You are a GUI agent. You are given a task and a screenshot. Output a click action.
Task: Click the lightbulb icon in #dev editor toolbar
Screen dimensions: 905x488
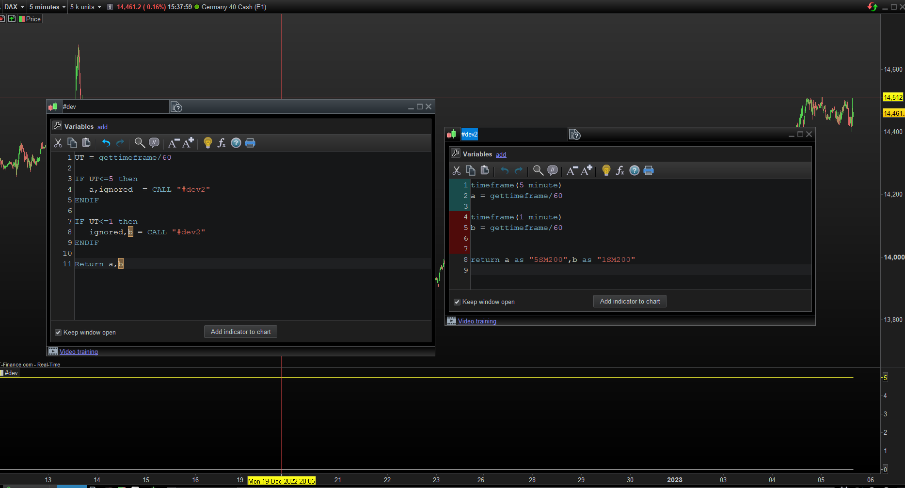pyautogui.click(x=208, y=143)
